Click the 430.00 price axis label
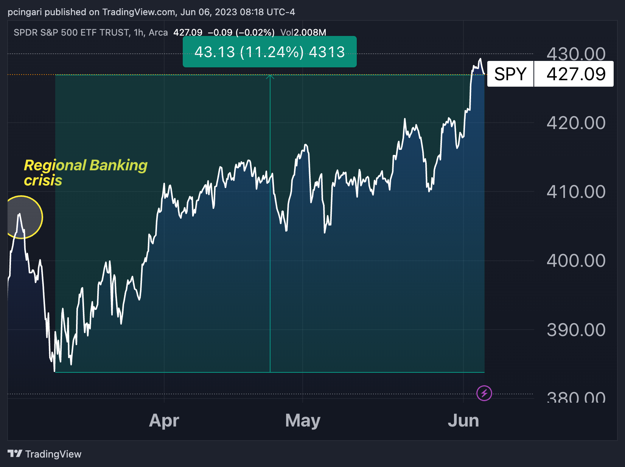Screen dimensions: 625x467 point(576,54)
